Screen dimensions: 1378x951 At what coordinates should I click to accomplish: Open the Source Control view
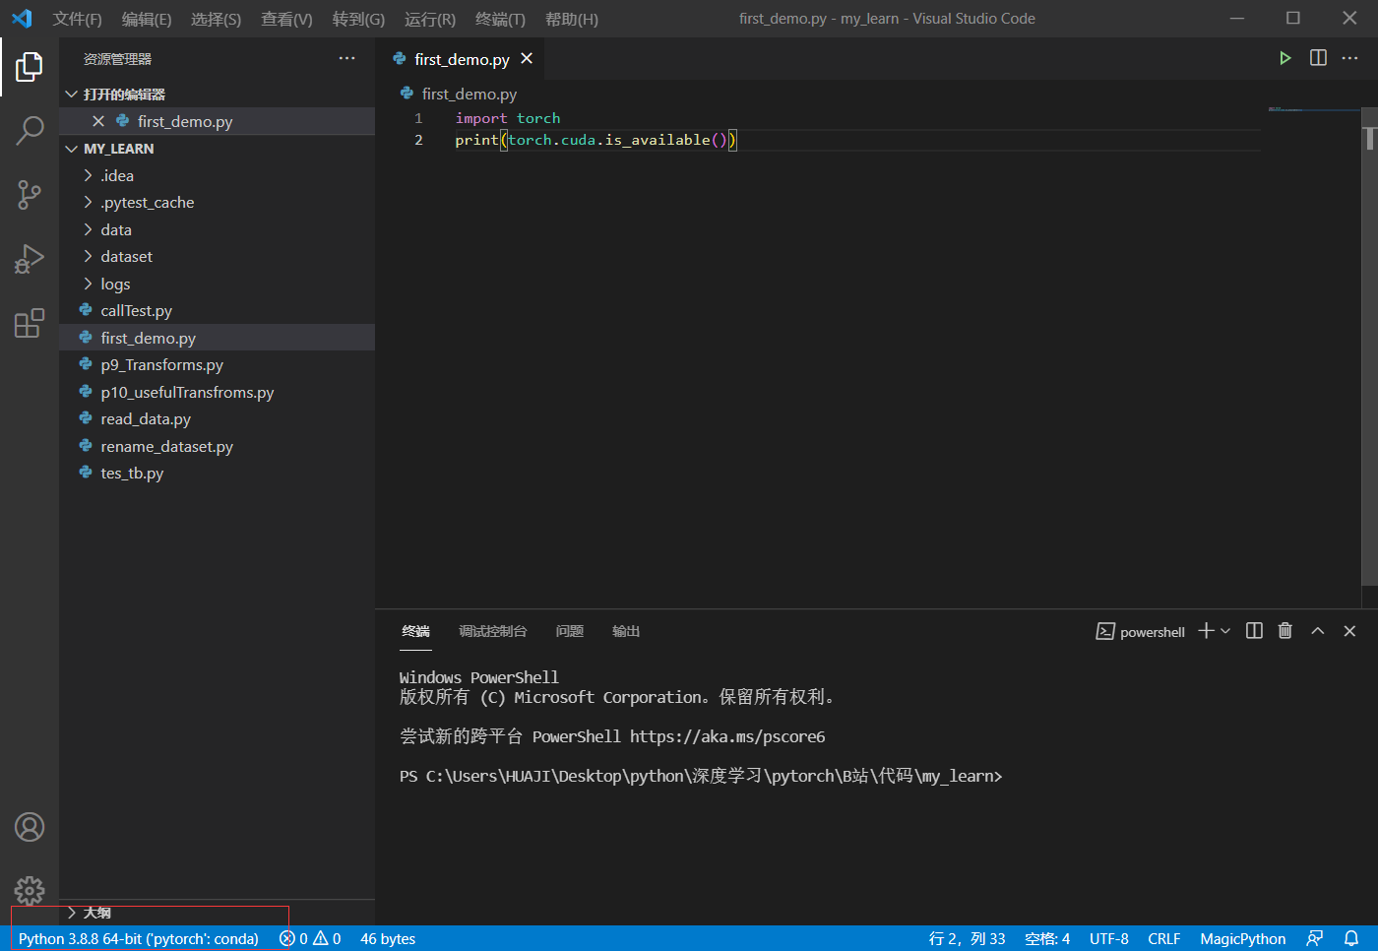[30, 195]
